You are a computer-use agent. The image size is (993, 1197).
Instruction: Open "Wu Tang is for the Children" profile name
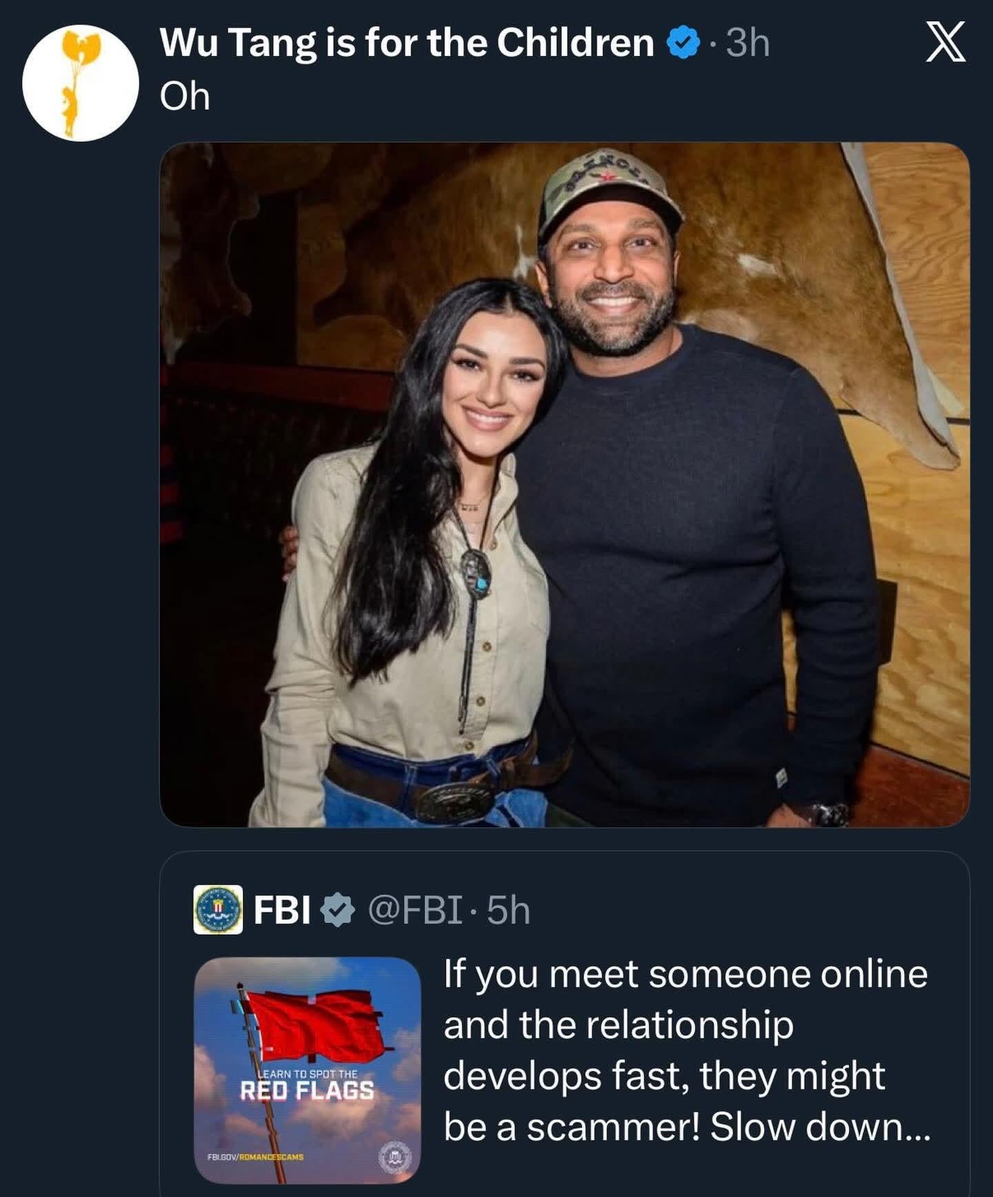point(407,43)
